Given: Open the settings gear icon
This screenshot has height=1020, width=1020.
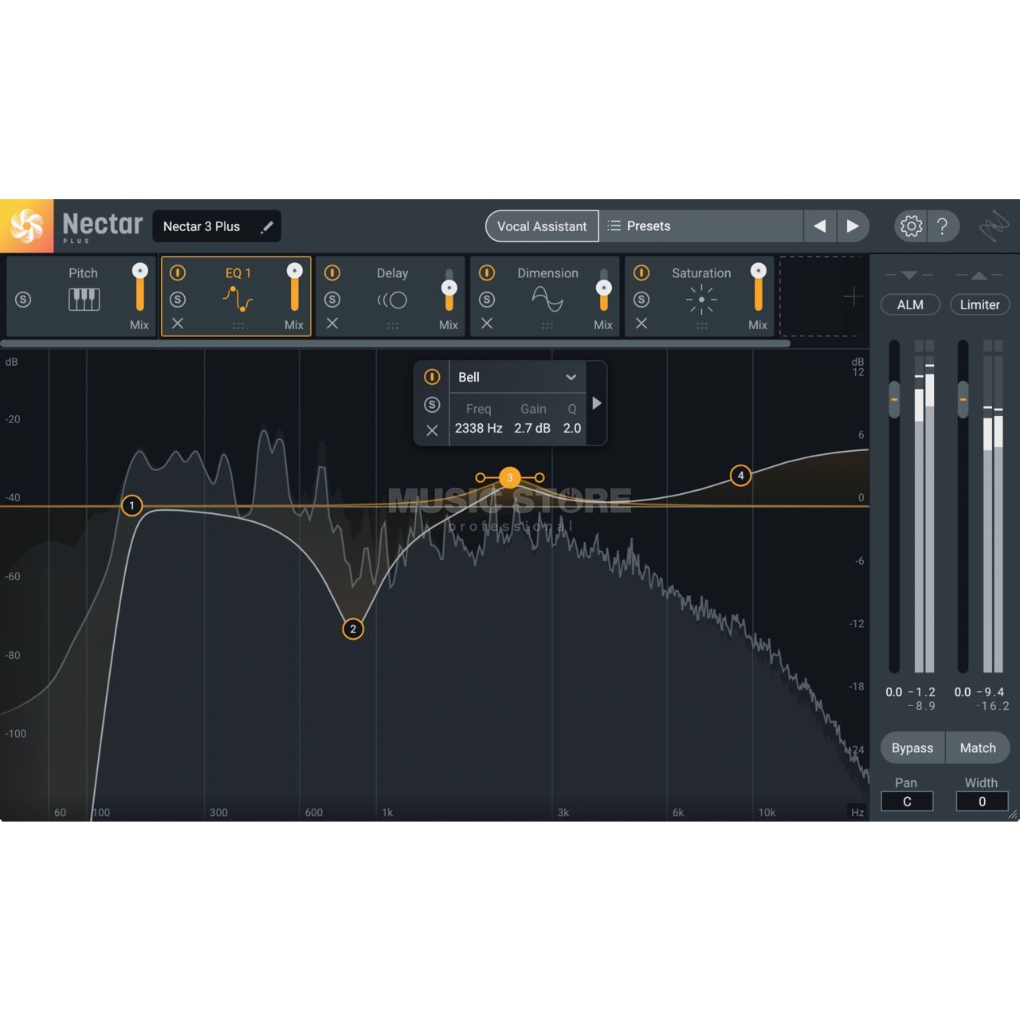Looking at the screenshot, I should (911, 226).
